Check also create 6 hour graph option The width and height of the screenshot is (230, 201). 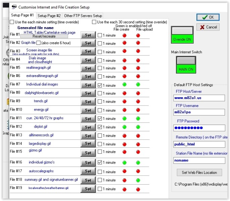(38, 43)
